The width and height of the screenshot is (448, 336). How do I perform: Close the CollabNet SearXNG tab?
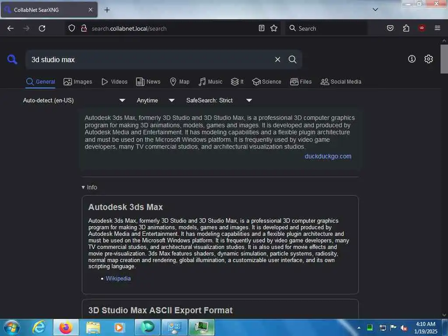pos(91,10)
